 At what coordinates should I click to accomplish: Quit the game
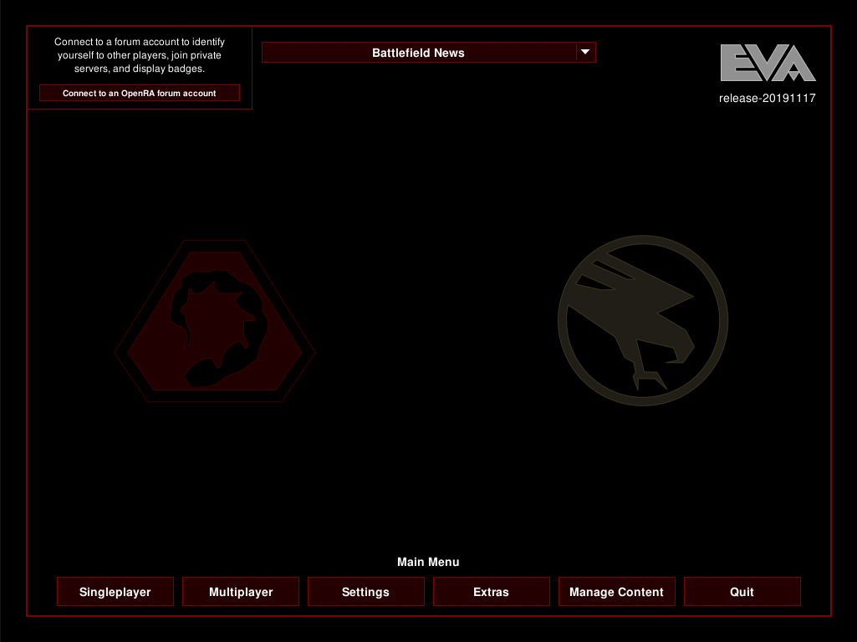click(742, 592)
